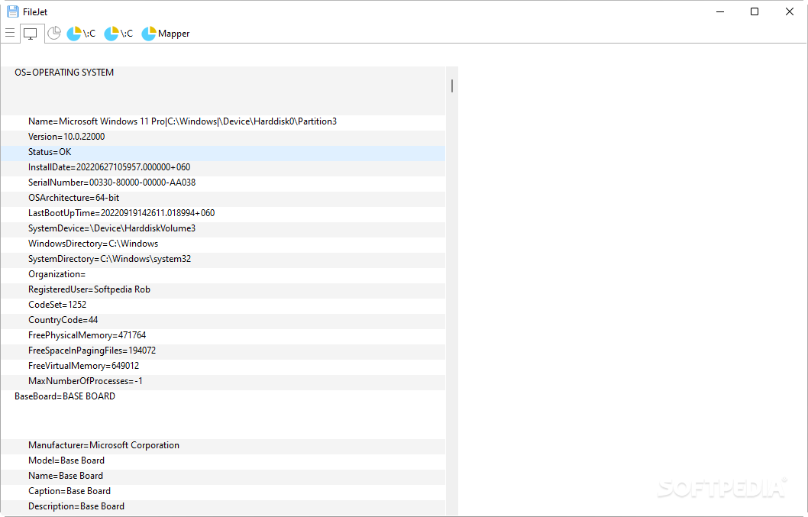Close the FileJet window
The height and width of the screenshot is (517, 808).
pyautogui.click(x=790, y=11)
